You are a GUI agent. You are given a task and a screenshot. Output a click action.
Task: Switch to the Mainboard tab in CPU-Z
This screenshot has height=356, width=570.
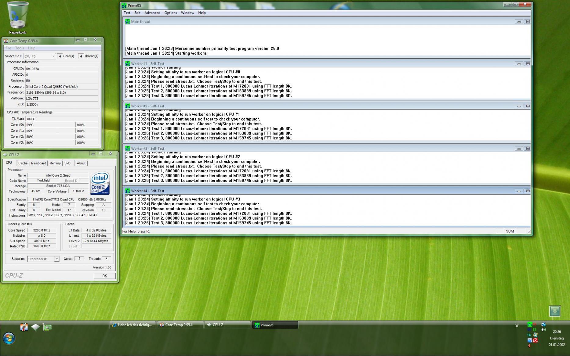coord(38,163)
